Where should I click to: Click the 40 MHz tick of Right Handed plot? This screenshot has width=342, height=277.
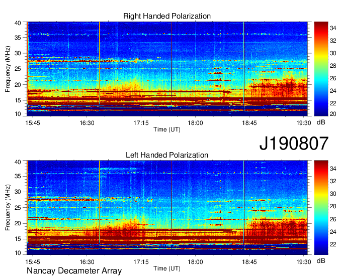click(x=18, y=23)
